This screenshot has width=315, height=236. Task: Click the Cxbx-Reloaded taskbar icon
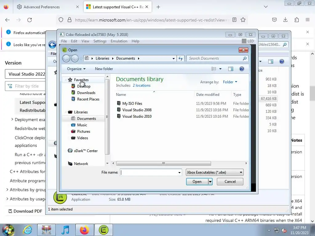click(104, 230)
